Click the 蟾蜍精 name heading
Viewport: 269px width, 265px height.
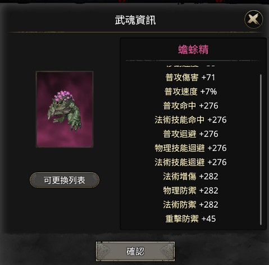pos(193,49)
